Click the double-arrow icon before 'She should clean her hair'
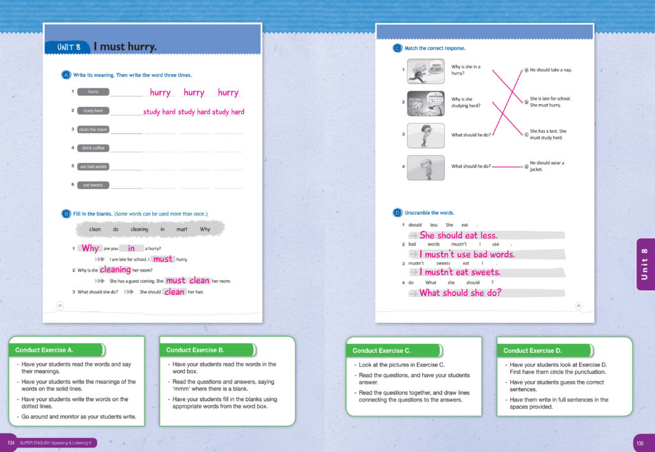655x452 pixels. click(x=129, y=292)
